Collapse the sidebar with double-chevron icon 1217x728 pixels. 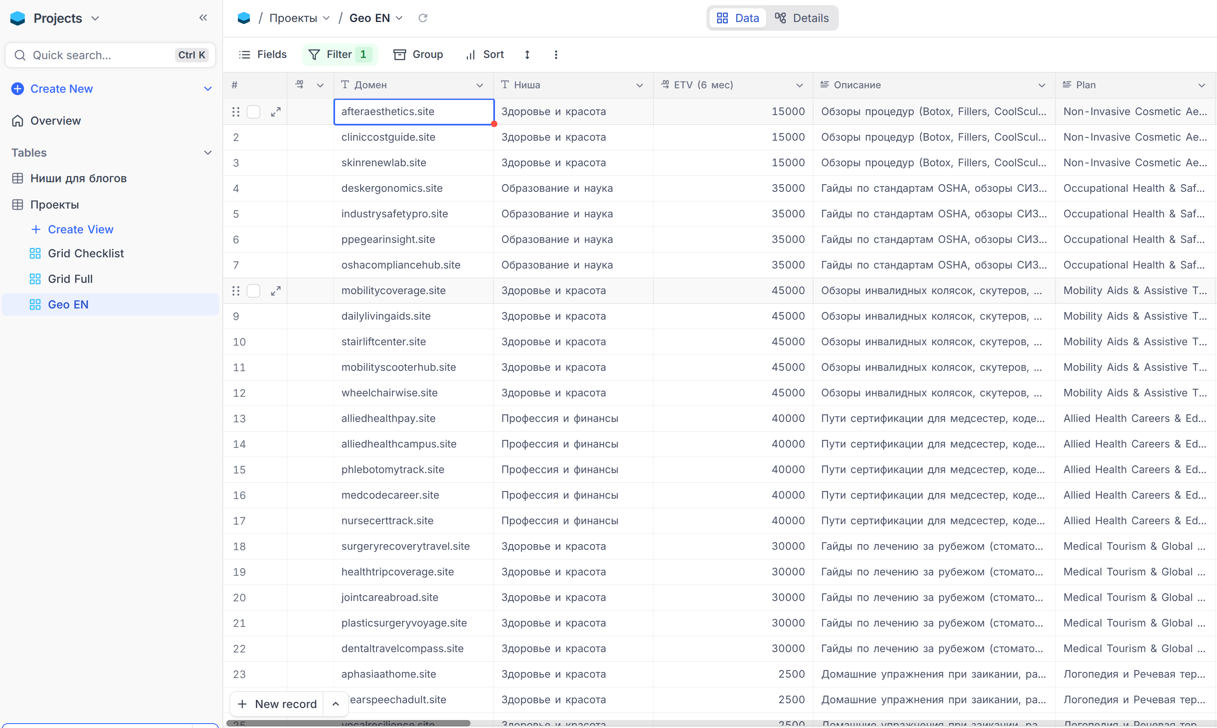203,18
